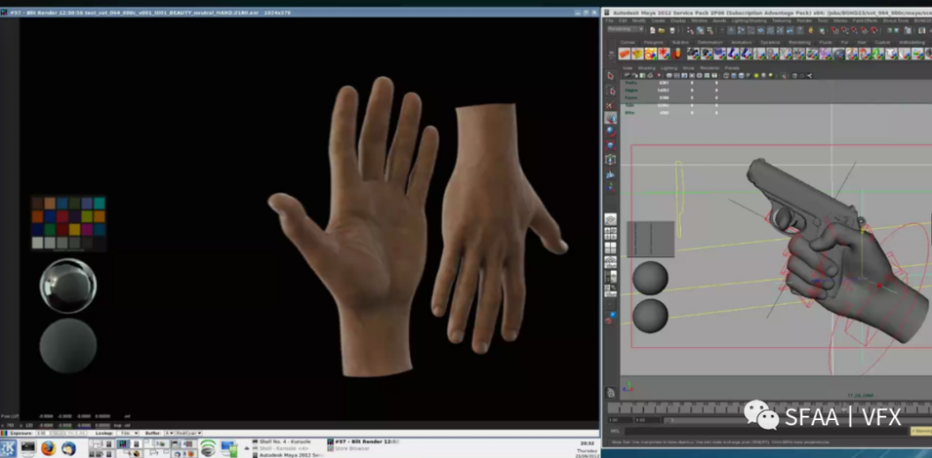Launch Firefox from the taskbar
Image resolution: width=932 pixels, height=458 pixels.
tap(48, 448)
